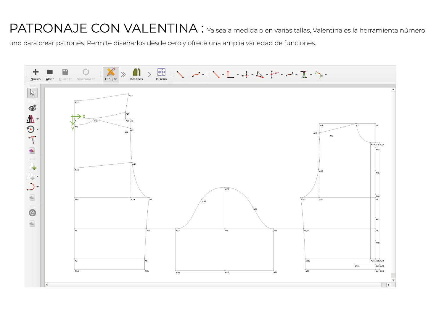Select point label "A53" on the pattern
This screenshot has width=444, height=314.
pos(357,266)
